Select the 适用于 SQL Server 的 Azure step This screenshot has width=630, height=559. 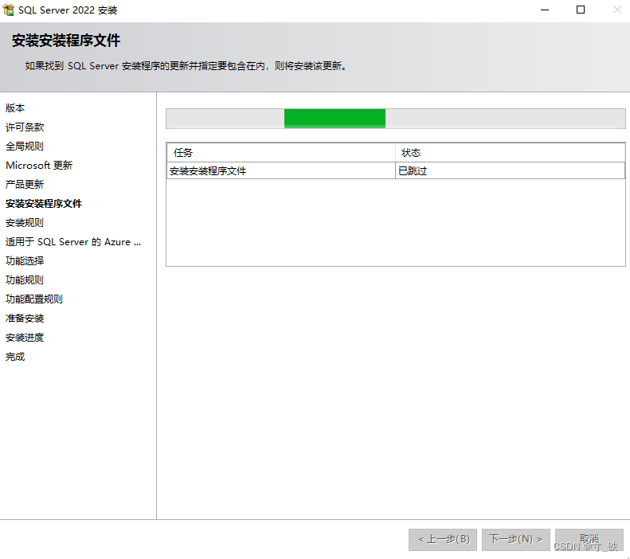[73, 242]
